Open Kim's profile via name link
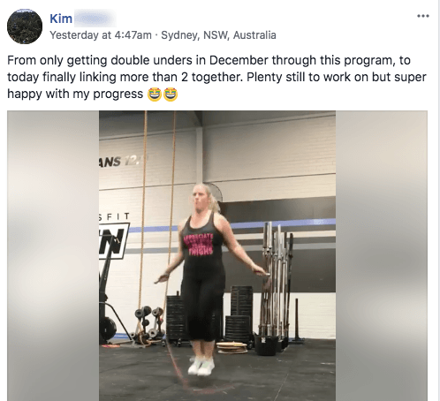This screenshot has height=401, width=440. point(61,19)
